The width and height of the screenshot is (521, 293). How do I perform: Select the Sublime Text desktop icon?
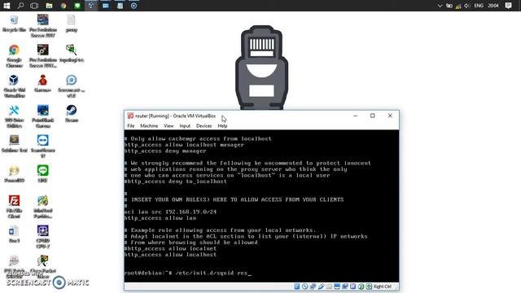[x=14, y=143]
